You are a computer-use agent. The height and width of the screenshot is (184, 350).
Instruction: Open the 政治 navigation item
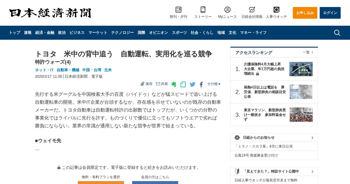click(62, 33)
